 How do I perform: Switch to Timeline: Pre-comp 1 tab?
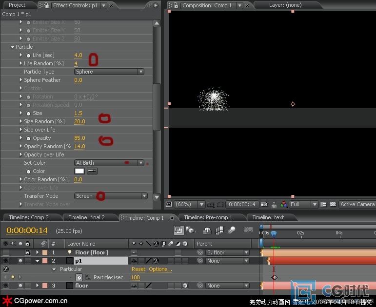pyautogui.click(x=208, y=217)
